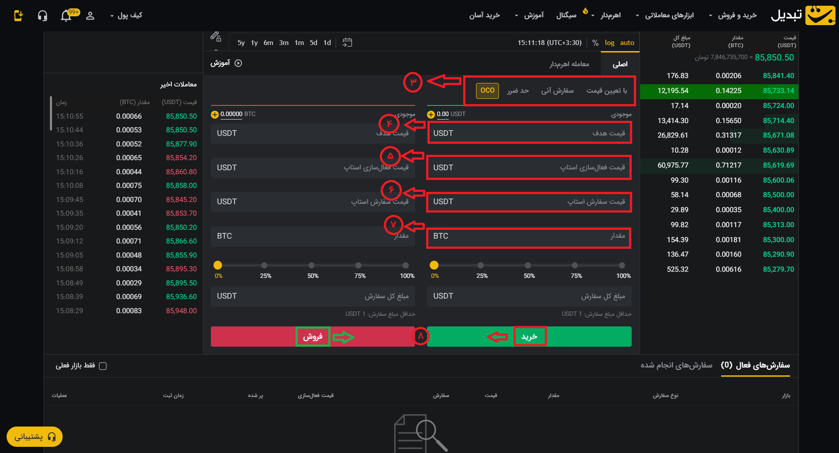The height and width of the screenshot is (453, 839).
Task: Click the plus icon beside BTC balance
Action: (x=215, y=115)
